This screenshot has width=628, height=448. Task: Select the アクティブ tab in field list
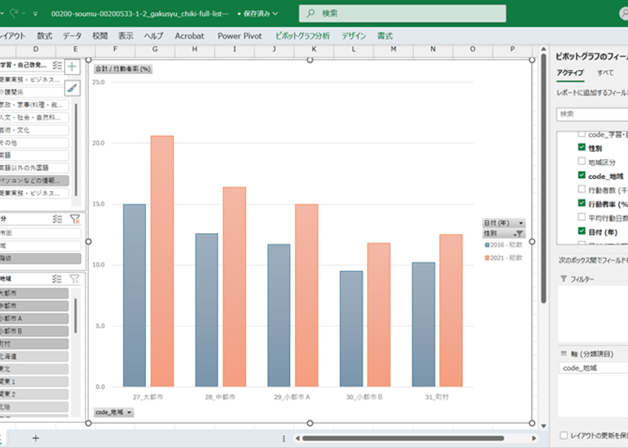click(x=570, y=73)
